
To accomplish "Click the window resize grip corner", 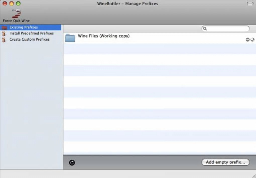I will (x=253, y=175).
